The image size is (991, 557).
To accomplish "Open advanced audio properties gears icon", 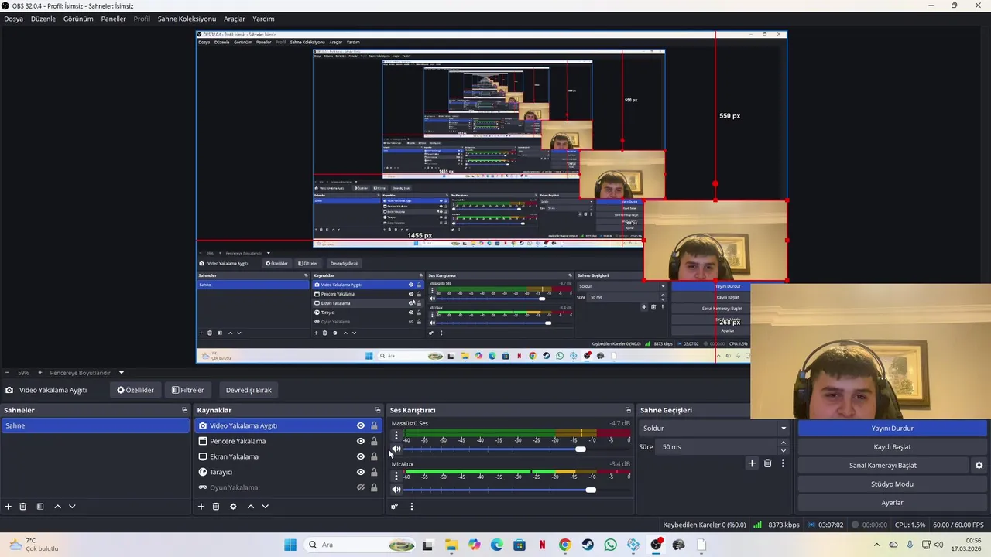I will pos(394,506).
